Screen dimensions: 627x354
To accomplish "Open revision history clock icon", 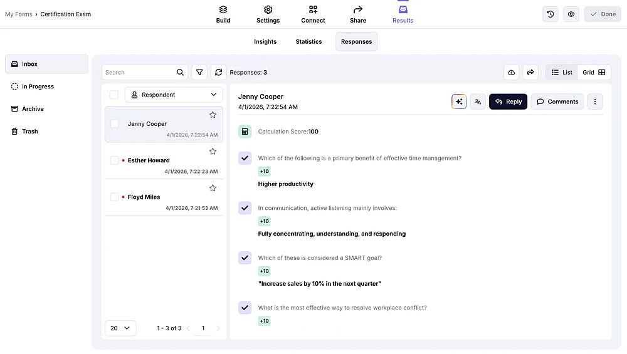I will [551, 14].
